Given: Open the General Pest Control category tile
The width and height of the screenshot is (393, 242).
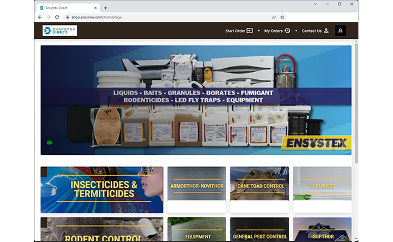Looking at the screenshot, I should (260, 229).
